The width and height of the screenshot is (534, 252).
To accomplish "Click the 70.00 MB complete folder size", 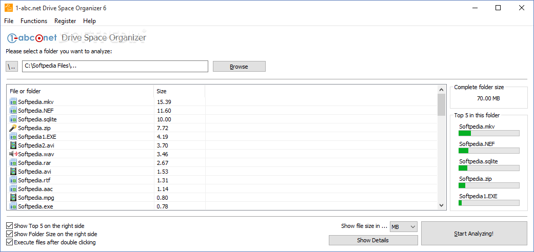I will tap(488, 98).
